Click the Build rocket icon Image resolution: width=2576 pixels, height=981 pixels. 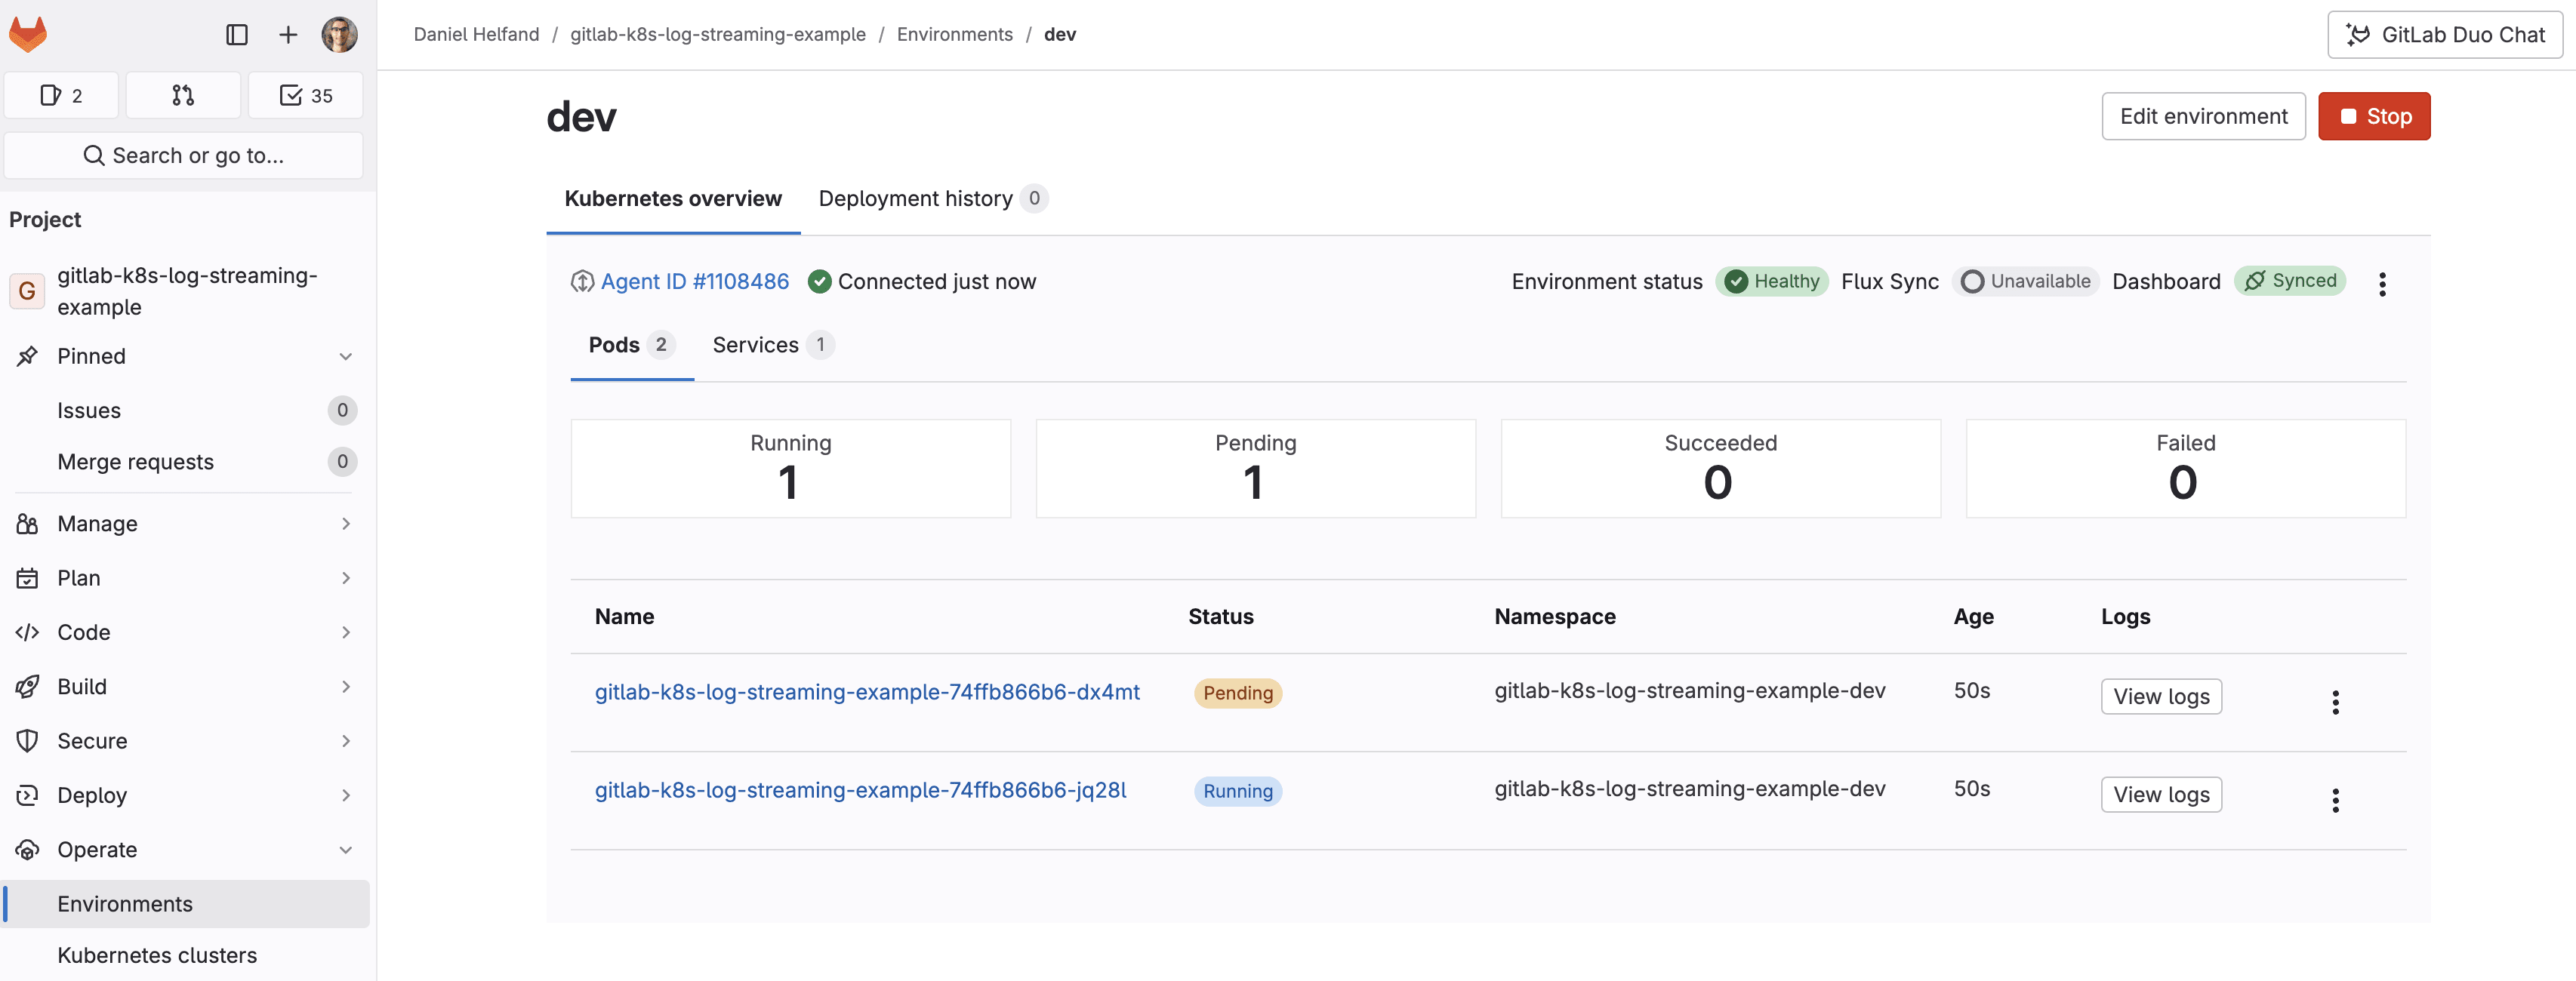(27, 687)
